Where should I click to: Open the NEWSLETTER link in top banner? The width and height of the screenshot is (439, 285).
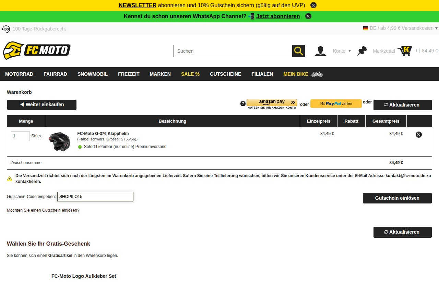click(x=138, y=5)
